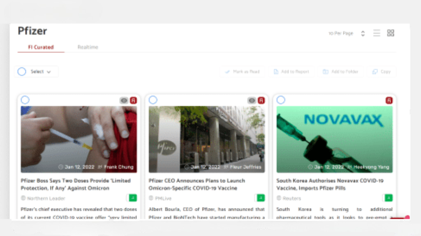The width and height of the screenshot is (421, 236).
Task: Switch to grid view layout
Action: 390,33
